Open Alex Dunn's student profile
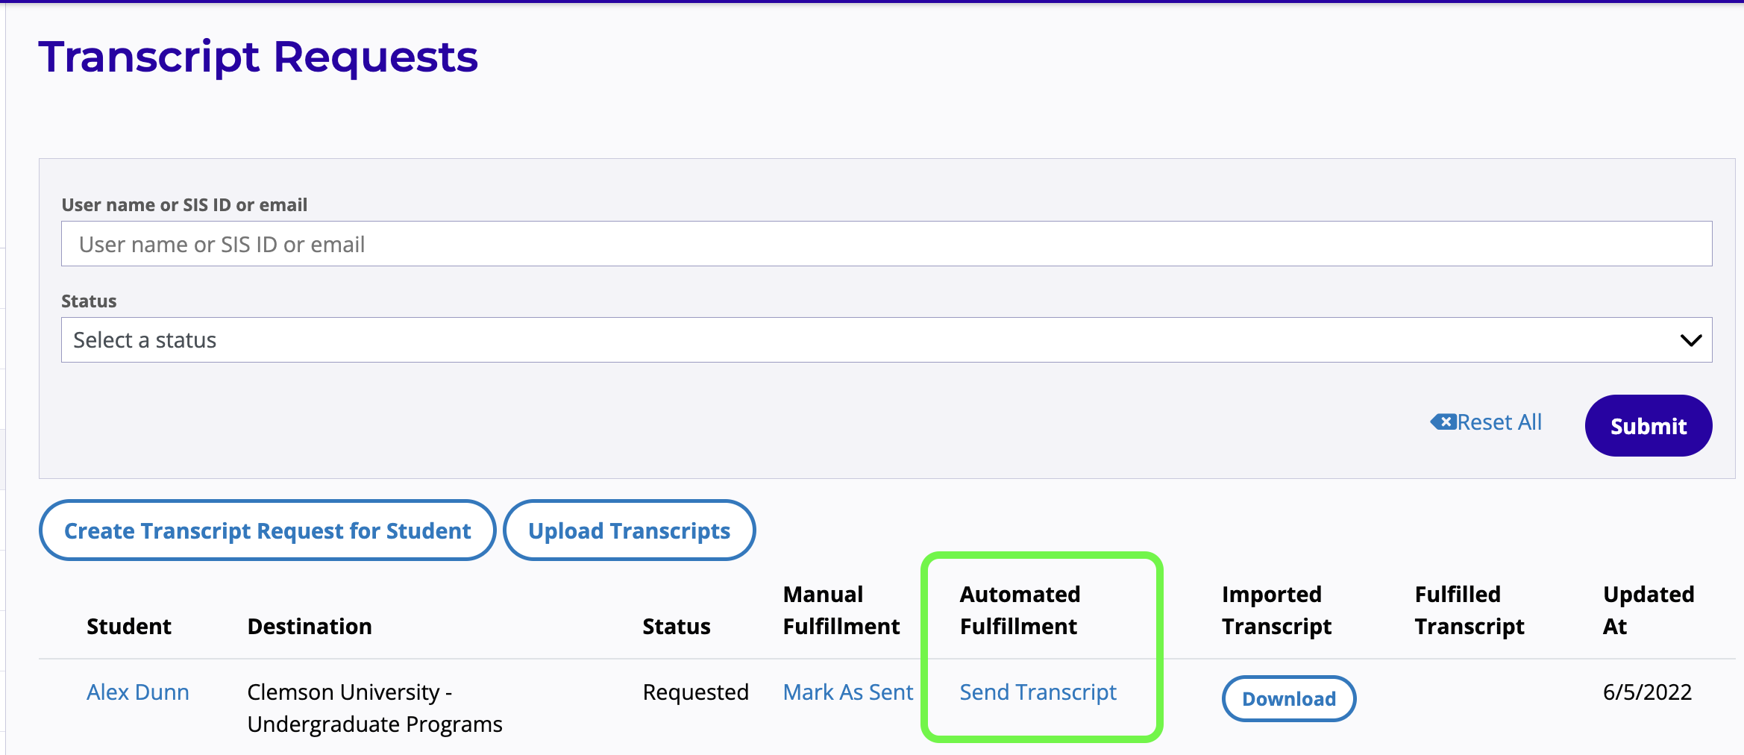 (137, 692)
